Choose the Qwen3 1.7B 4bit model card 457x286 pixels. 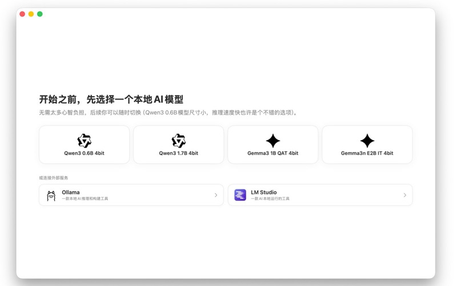178,145
